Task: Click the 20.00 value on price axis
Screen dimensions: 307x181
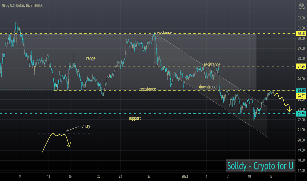Action: coord(301,140)
